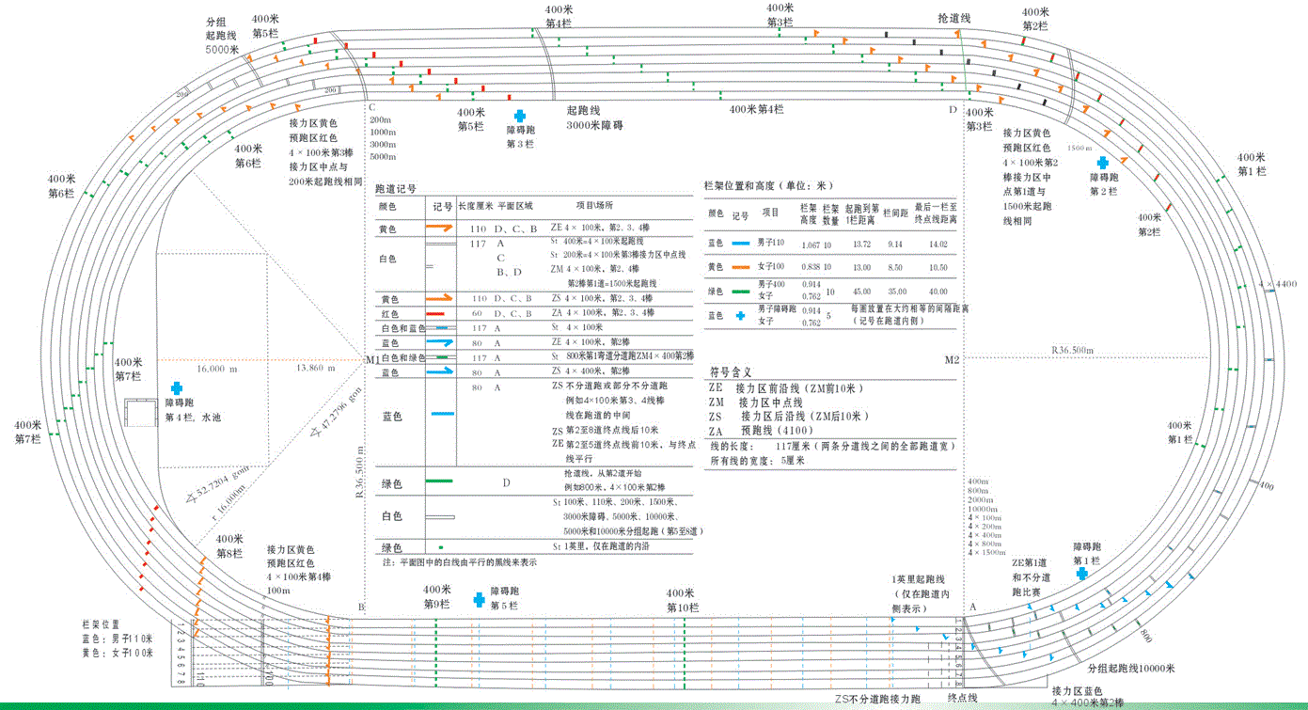Select the 13.72 distance value
Image resolution: width=1308 pixels, height=710 pixels.
861,245
